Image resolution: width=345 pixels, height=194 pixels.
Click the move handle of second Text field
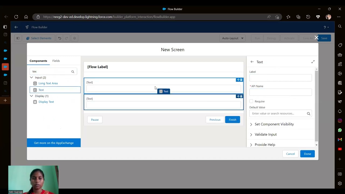(x=238, y=96)
